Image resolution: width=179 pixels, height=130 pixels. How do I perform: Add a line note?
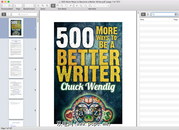108,6
